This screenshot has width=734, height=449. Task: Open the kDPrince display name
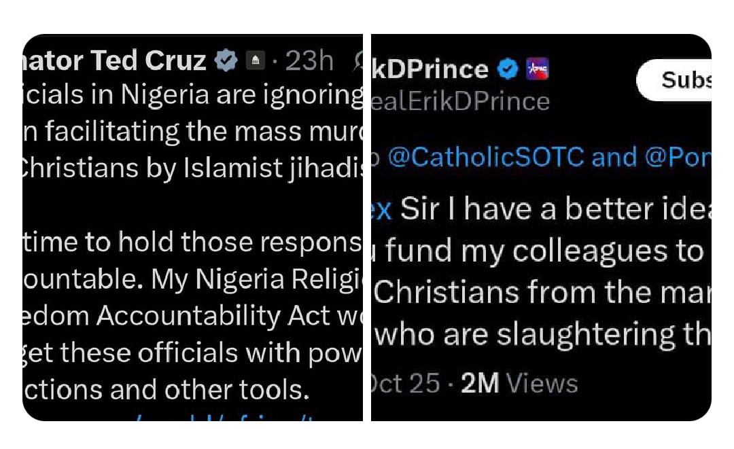[x=431, y=69]
